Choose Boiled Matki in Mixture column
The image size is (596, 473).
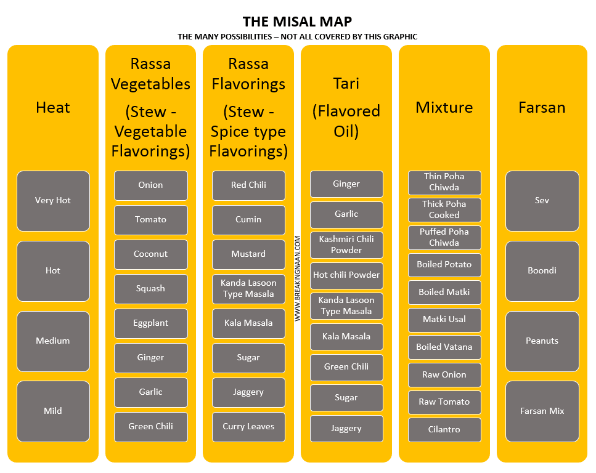(x=445, y=293)
